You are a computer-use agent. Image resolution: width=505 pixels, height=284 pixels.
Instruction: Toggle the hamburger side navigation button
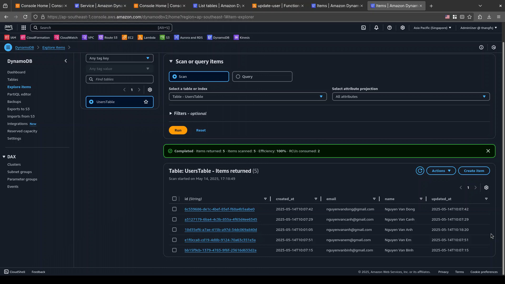8,47
